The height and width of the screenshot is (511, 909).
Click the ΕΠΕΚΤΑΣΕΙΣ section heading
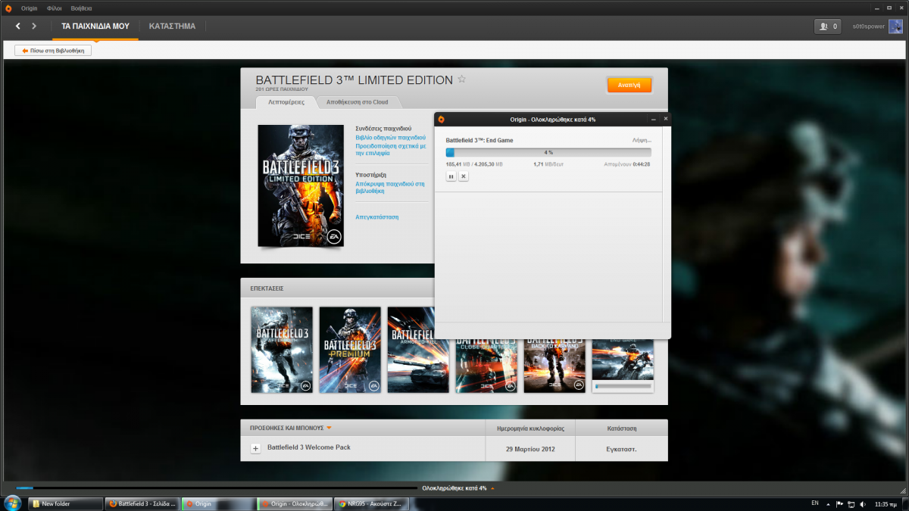tap(267, 288)
